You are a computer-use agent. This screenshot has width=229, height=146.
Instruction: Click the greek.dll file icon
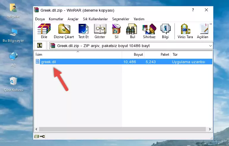[38, 61]
